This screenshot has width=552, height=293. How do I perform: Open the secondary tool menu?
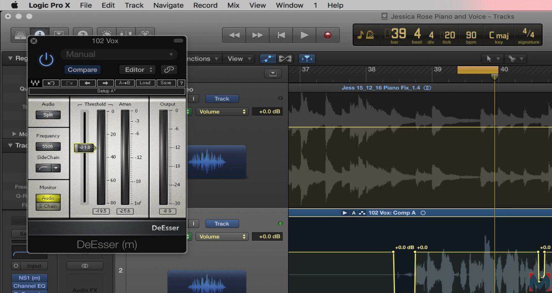(515, 59)
